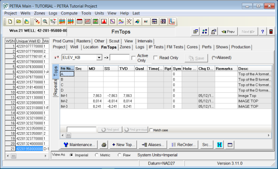Click the help question mark icon

[x=263, y=32]
